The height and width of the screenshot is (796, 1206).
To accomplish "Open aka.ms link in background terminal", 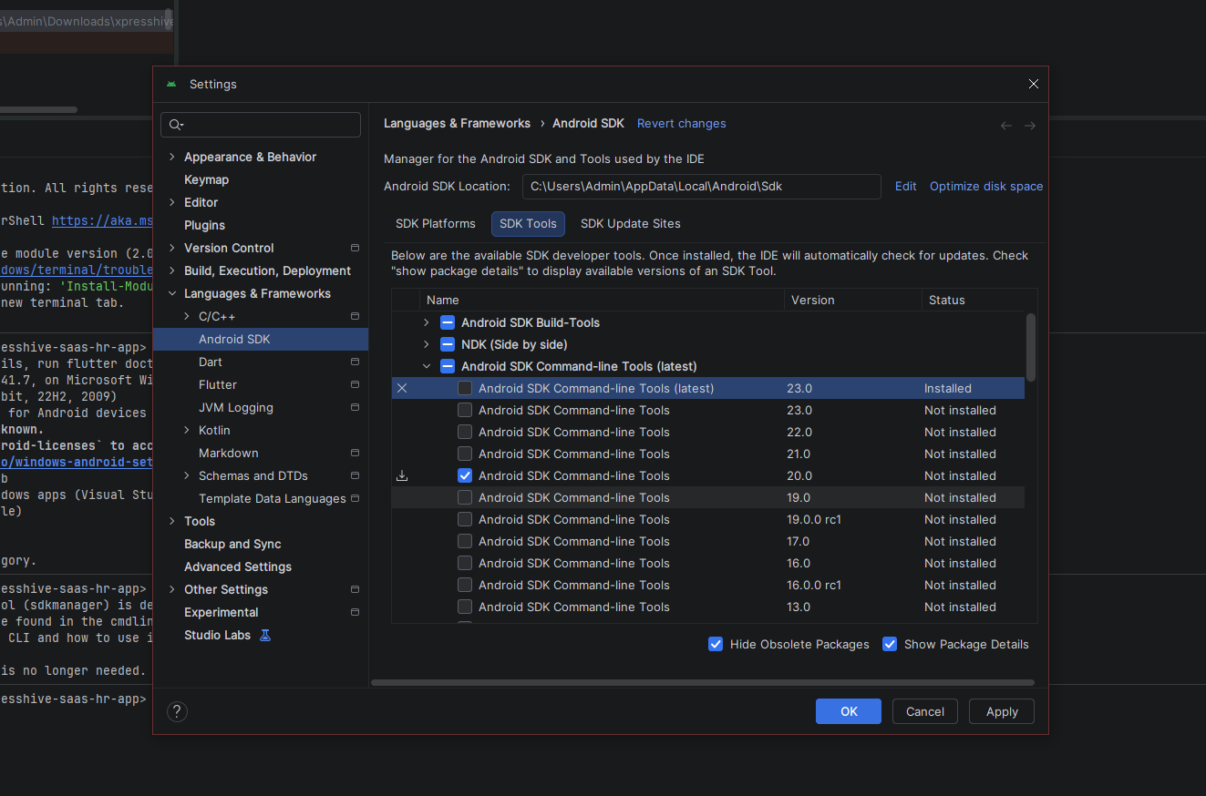I will coord(102,220).
